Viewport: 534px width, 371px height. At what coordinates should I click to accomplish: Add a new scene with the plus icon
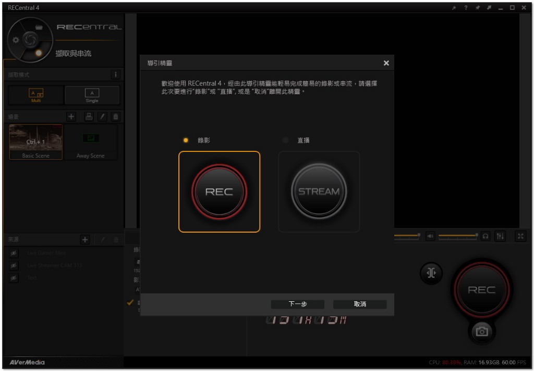point(71,117)
